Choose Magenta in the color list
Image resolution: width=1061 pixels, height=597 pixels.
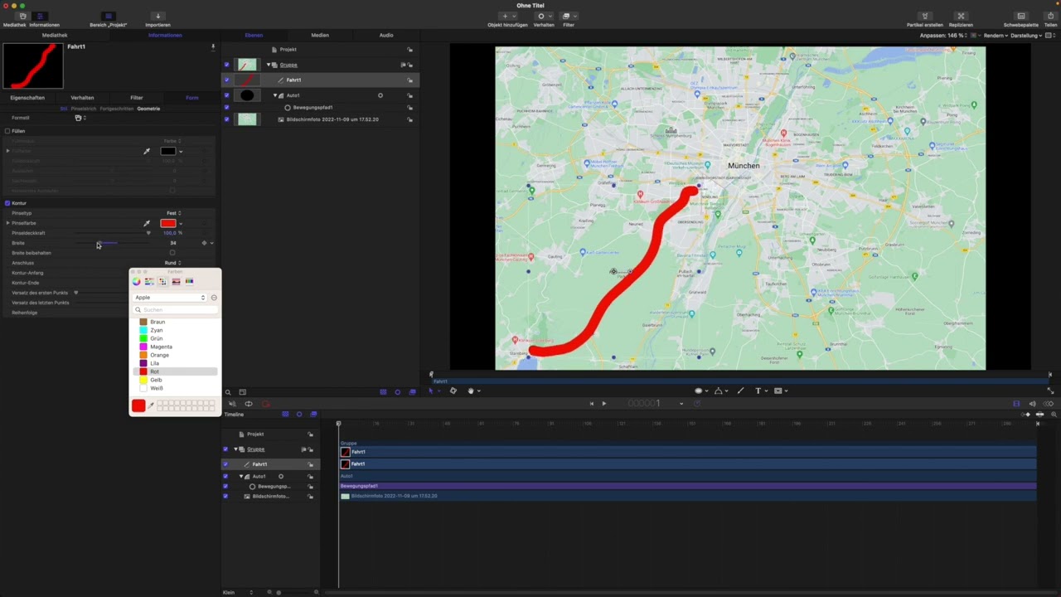click(161, 347)
